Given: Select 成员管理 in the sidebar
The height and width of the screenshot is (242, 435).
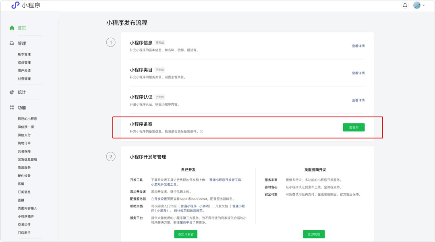Looking at the screenshot, I should [x=24, y=63].
